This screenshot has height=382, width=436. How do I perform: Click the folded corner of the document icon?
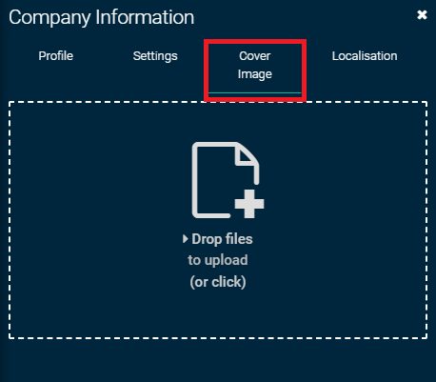[x=248, y=155]
